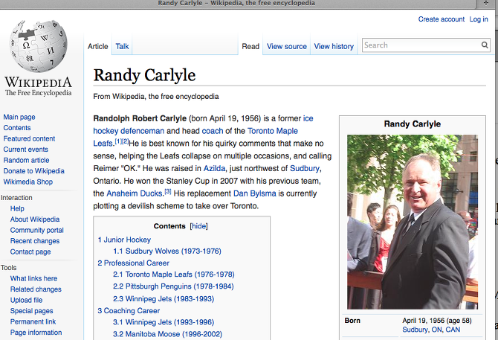Open the Article tab
The width and height of the screenshot is (498, 340).
98,46
